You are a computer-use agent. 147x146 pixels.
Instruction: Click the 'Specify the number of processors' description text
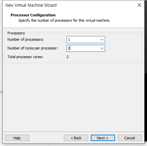pos(64,20)
